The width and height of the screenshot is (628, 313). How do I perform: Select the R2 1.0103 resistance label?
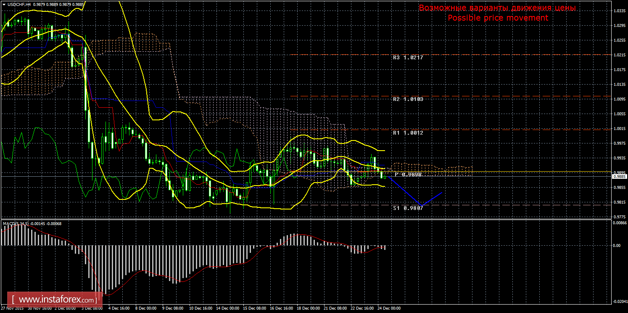(408, 99)
